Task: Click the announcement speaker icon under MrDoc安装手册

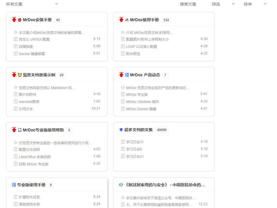Action: point(15,32)
